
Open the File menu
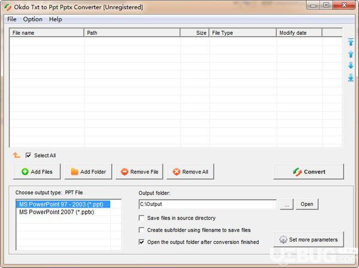(12, 19)
